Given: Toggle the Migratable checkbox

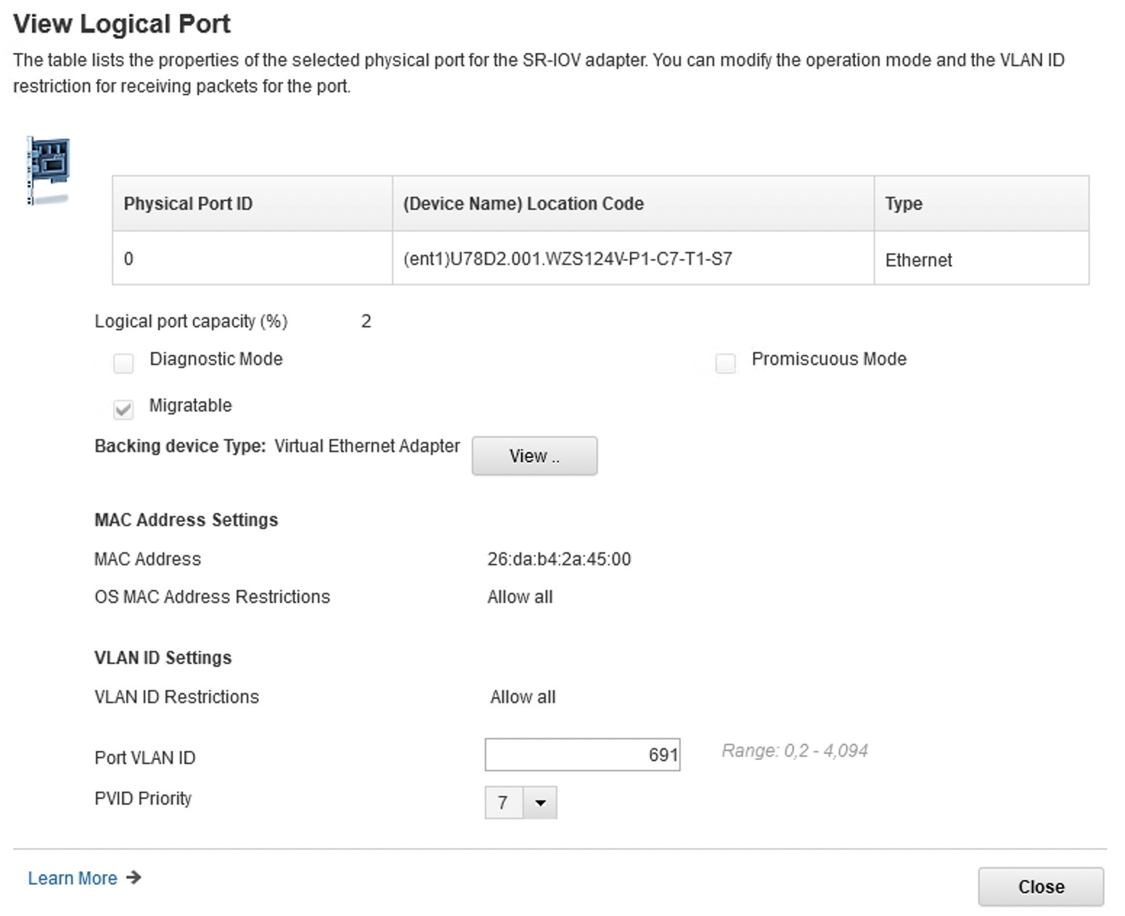Looking at the screenshot, I should (x=123, y=409).
